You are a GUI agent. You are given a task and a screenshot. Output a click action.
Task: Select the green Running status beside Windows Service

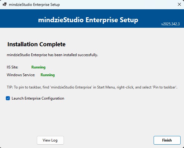coord(48,75)
